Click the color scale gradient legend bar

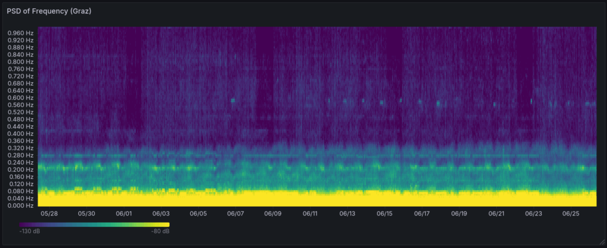pyautogui.click(x=94, y=224)
